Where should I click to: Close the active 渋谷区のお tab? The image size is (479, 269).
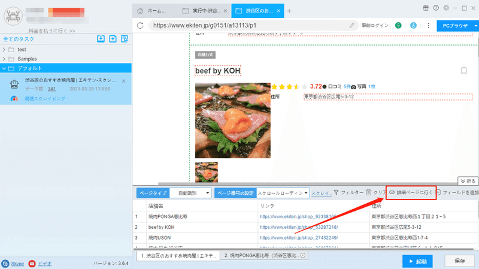coord(278,11)
